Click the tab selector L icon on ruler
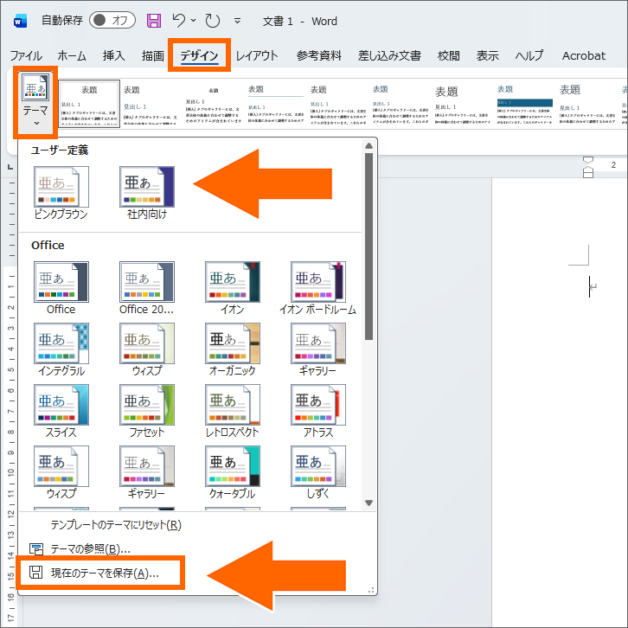Image resolution: width=628 pixels, height=628 pixels. [x=10, y=167]
